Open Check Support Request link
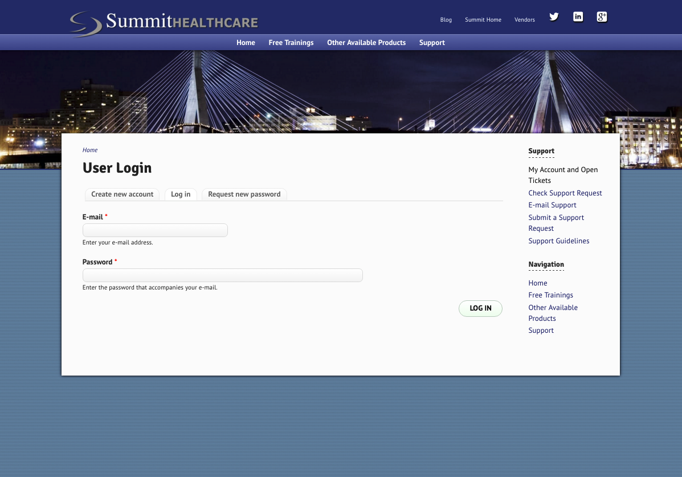 coord(565,193)
